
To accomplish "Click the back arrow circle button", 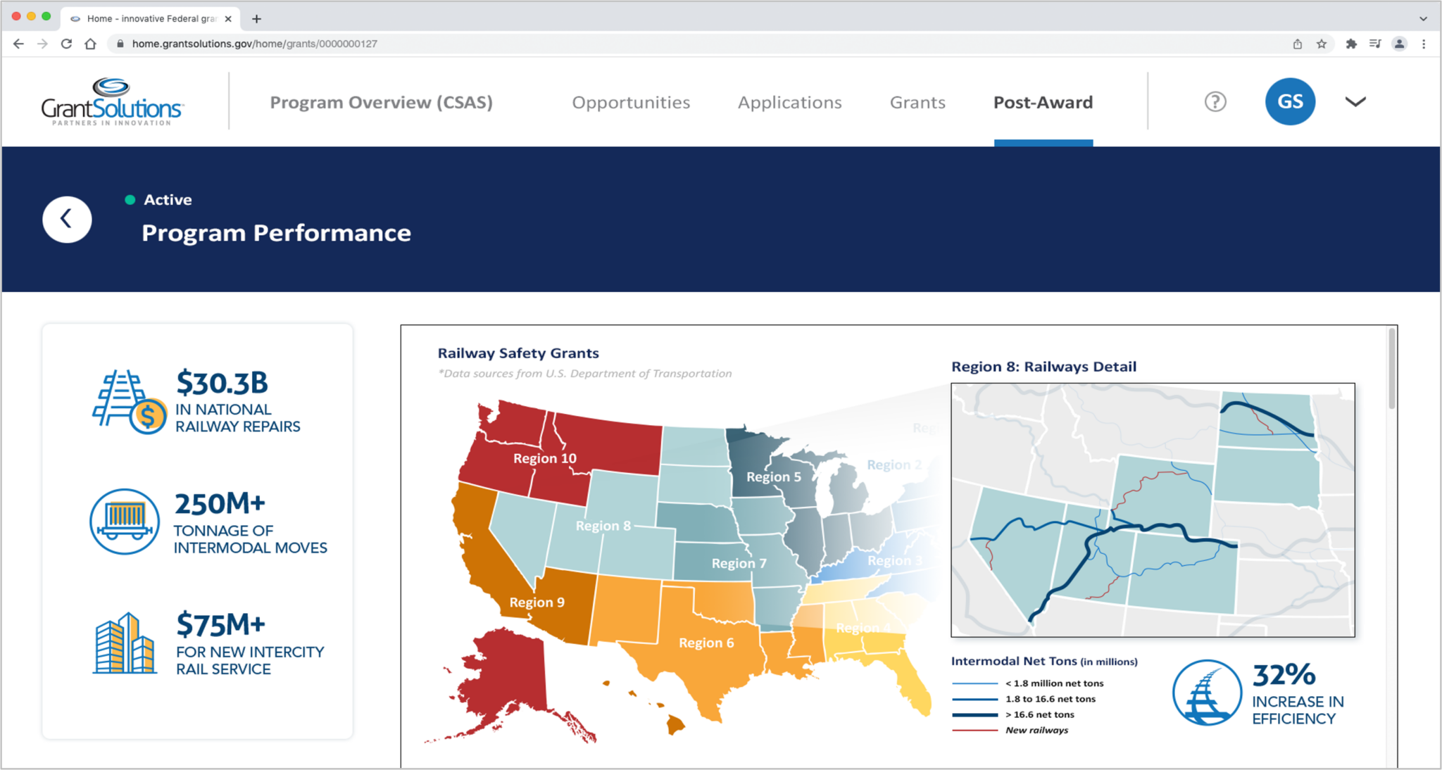I will tap(67, 220).
